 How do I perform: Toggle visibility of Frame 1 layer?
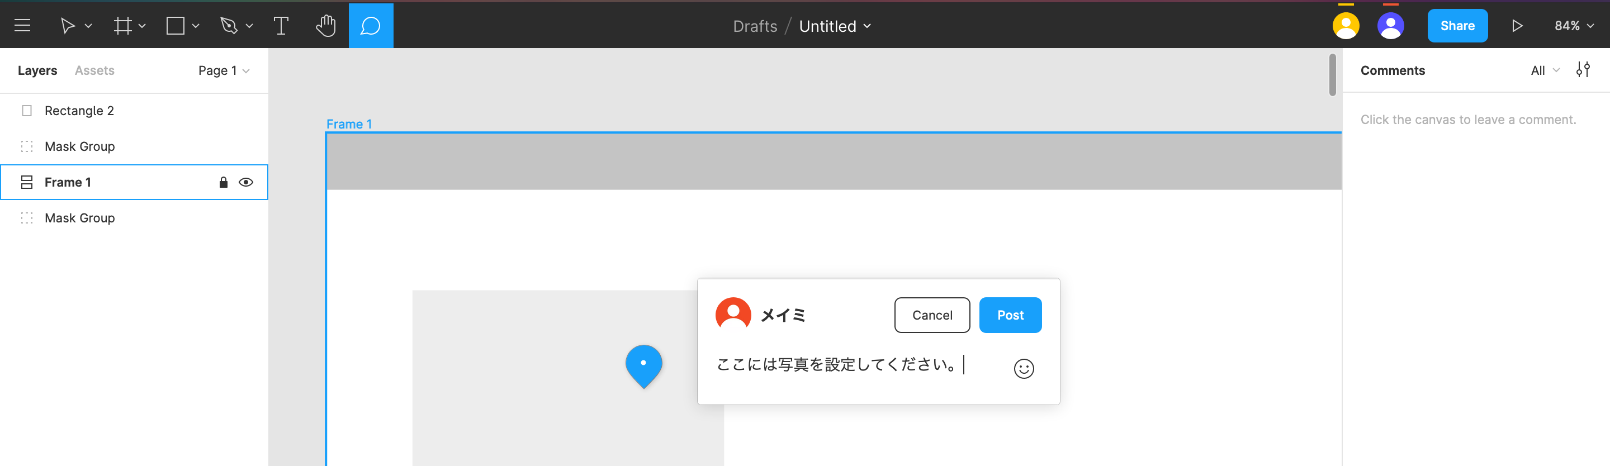click(x=245, y=182)
